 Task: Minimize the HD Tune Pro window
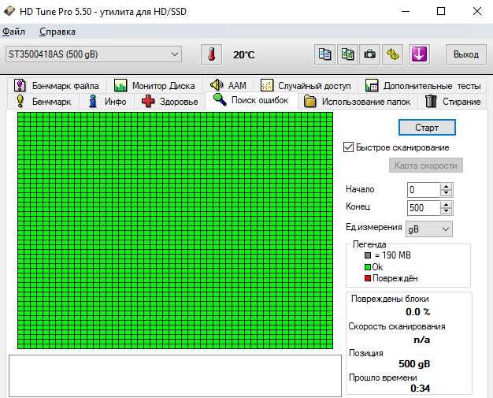(406, 11)
